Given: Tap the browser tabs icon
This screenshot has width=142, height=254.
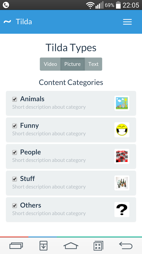Looking at the screenshot, I should [x=16, y=246].
